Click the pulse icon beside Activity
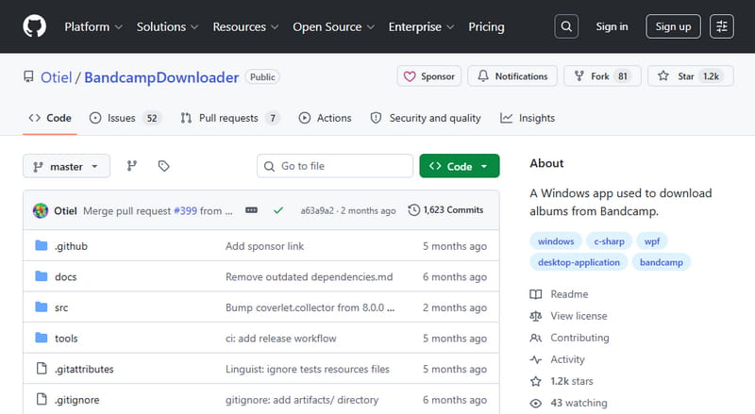Image resolution: width=755 pixels, height=414 pixels. click(x=535, y=359)
